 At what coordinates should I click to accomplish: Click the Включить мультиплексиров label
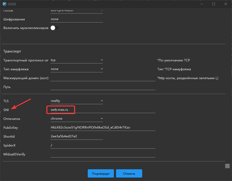(26, 28)
